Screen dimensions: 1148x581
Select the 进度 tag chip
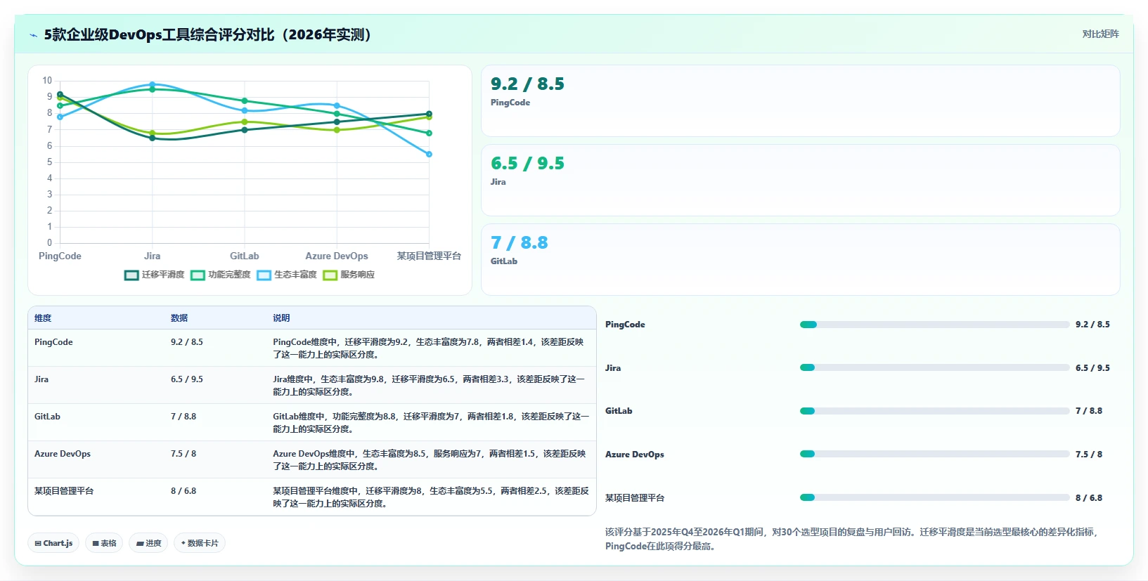coord(148,543)
